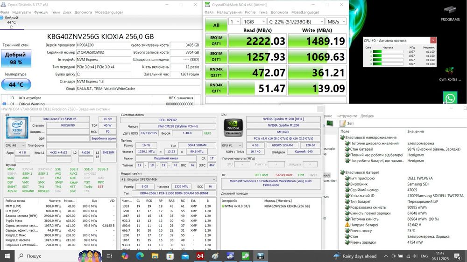Viewport: 467px width, 262px height.
Task: Click the green check icon beside NVMe 4x 8.0 GT/s
Action: coord(223,206)
